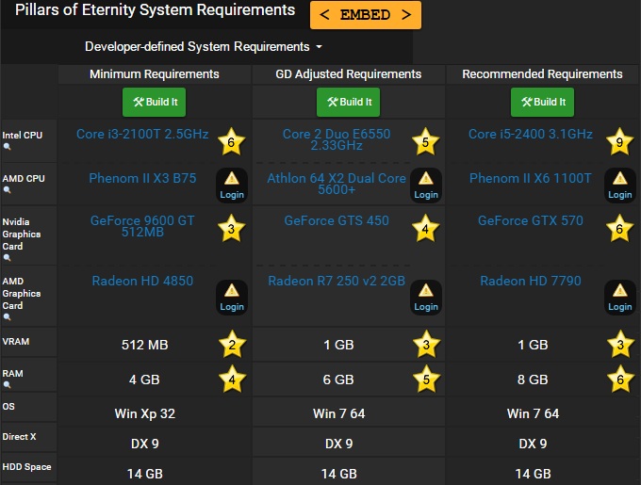Click star rating 6 beside Core i3-2100T
641x485 pixels.
pos(231,141)
